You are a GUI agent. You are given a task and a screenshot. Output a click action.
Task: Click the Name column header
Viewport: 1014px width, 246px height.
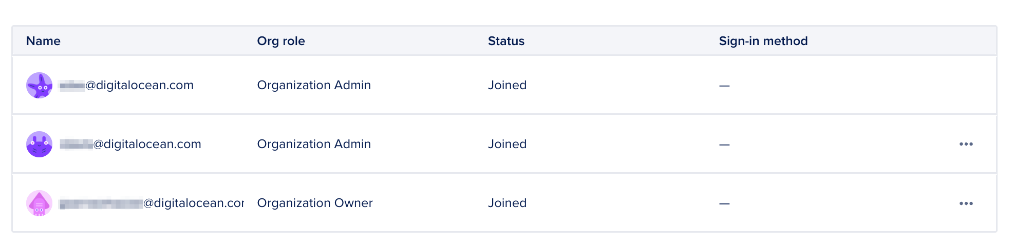[43, 41]
